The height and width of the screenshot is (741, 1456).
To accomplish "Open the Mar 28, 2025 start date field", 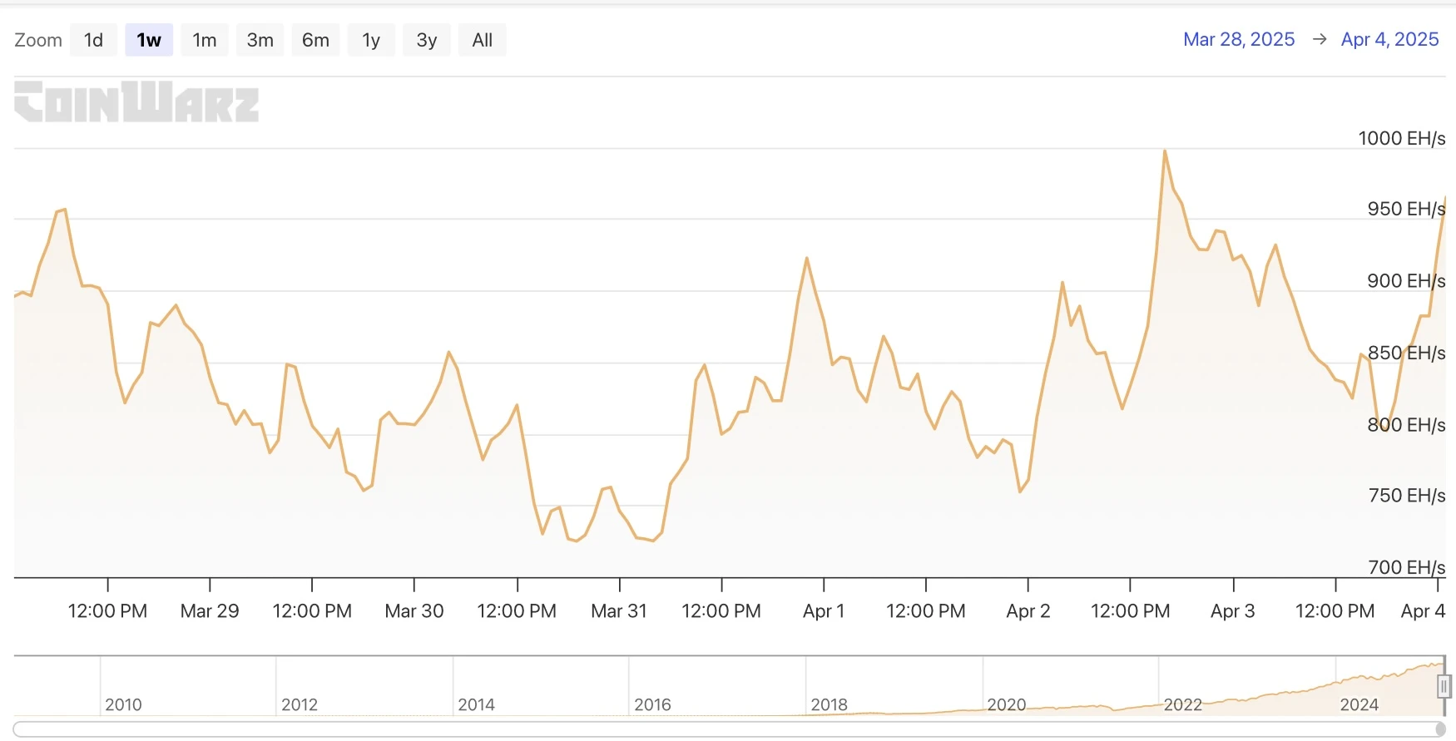I will click(x=1239, y=39).
